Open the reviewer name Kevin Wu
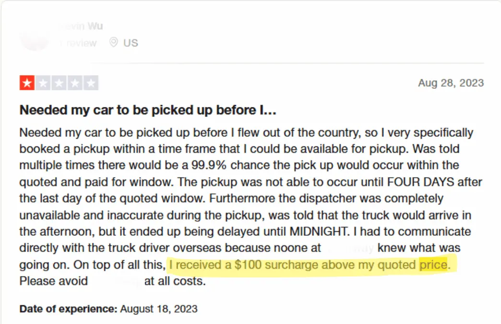Image resolution: width=501 pixels, height=324 pixels. coord(81,26)
